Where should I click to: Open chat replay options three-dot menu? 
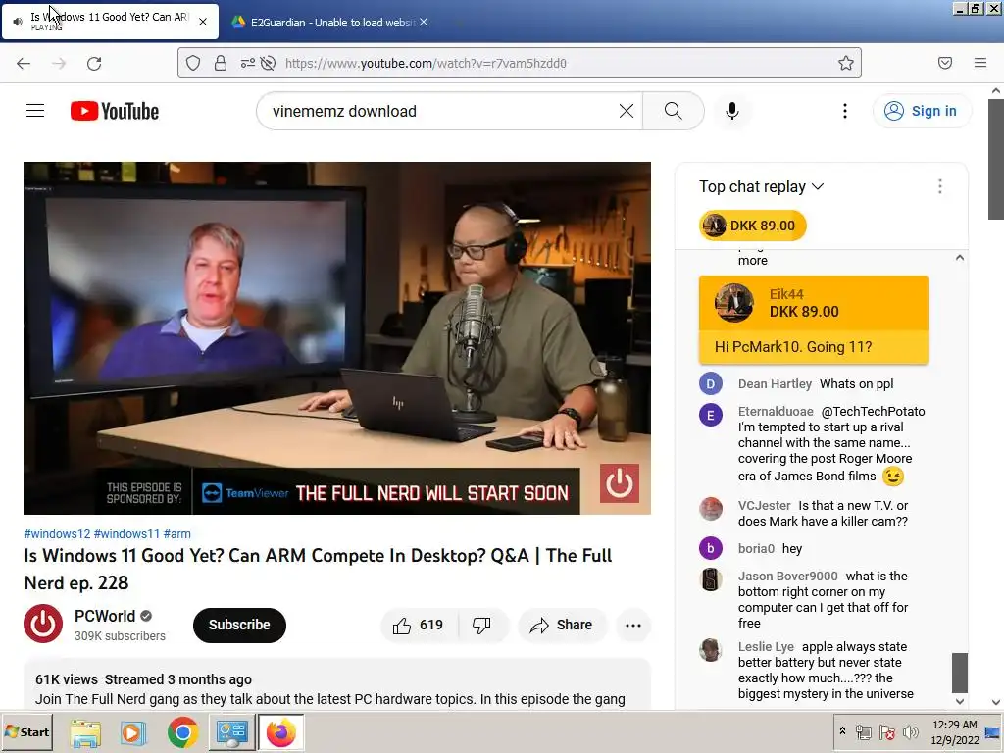[x=939, y=186]
